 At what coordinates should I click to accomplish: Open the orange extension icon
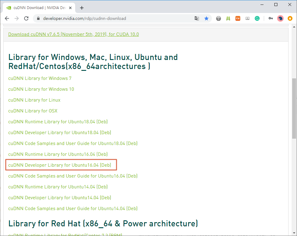coord(238,18)
